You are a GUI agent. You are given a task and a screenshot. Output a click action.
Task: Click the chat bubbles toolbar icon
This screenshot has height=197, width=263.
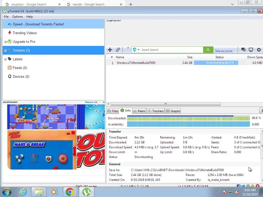tap(243, 50)
